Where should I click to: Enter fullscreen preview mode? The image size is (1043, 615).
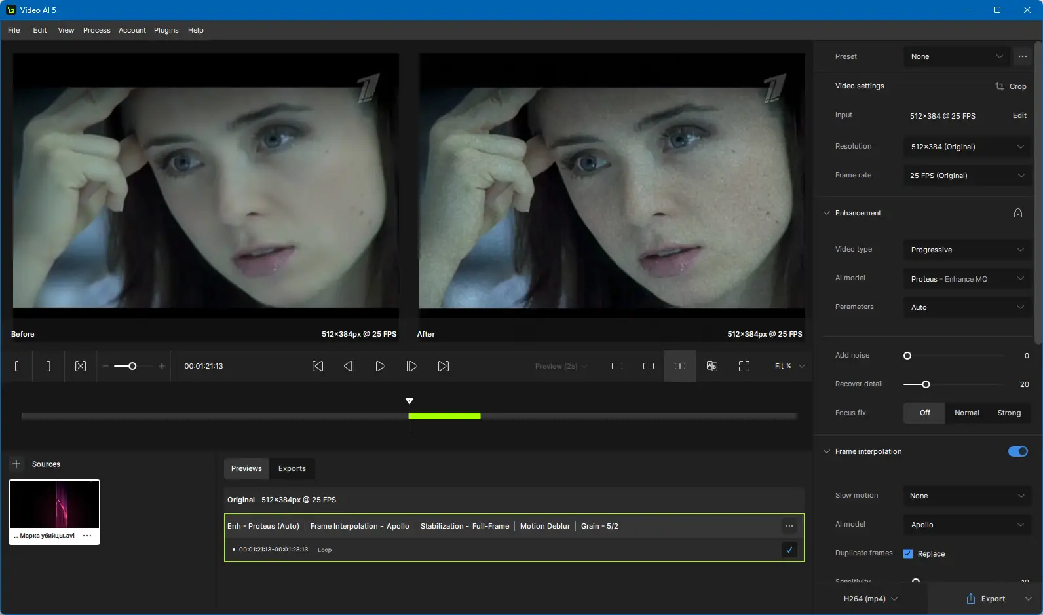click(744, 366)
